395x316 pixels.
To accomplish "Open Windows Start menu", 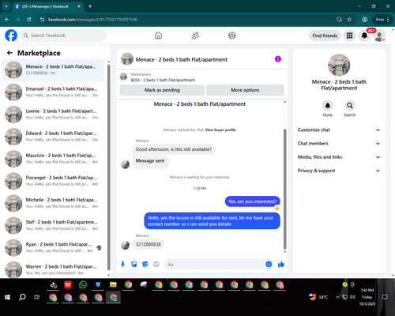I will pos(7,297).
